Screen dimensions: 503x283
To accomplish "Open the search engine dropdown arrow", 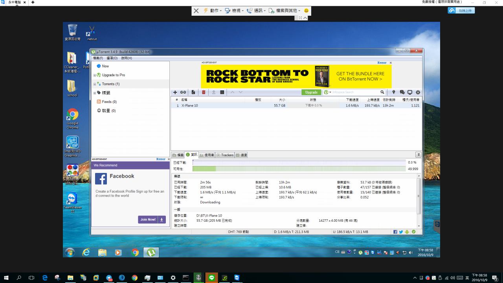I will (330, 92).
